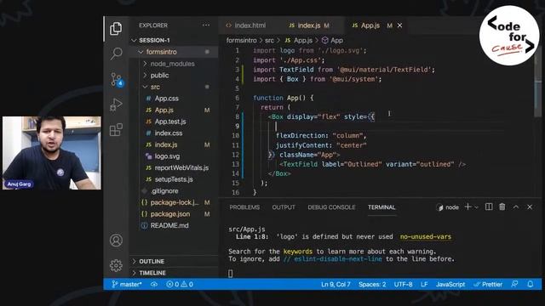
Task: Open the Manage gear icon
Action: pos(116,265)
